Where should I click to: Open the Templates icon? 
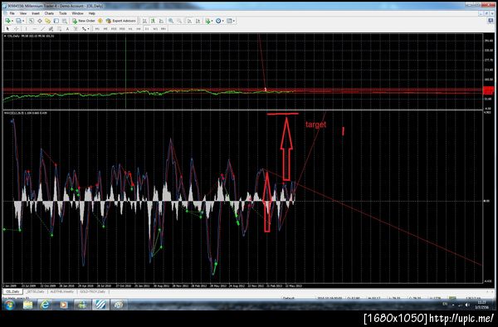[229, 21]
